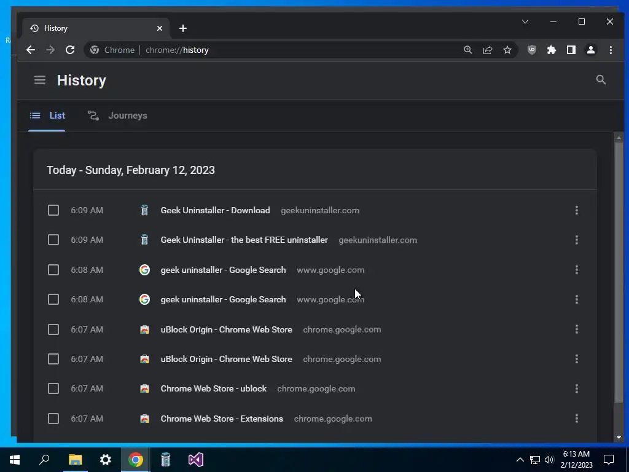Open Settings gear on taskbar
The image size is (629, 472).
[x=106, y=460]
